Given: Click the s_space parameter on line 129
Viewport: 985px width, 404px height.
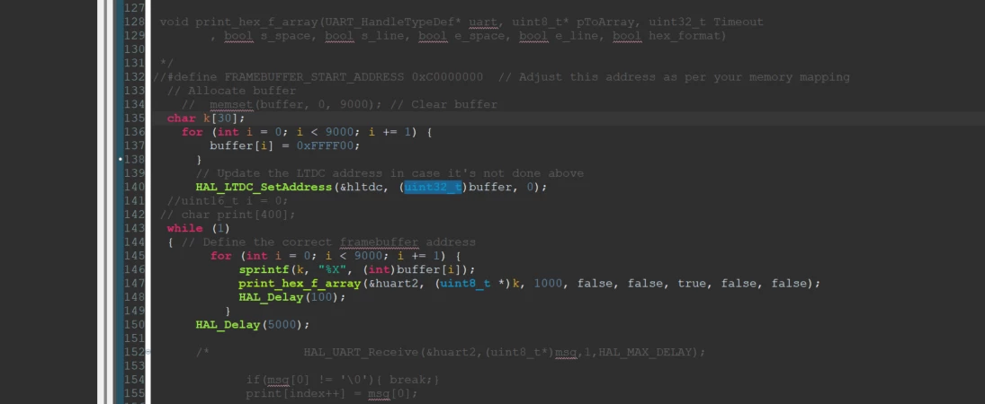Looking at the screenshot, I should pyautogui.click(x=285, y=36).
